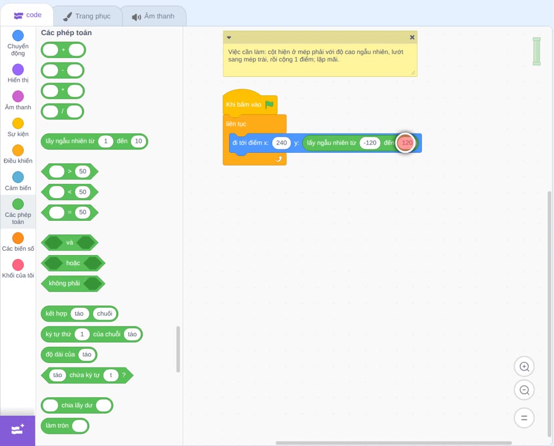
Task: Click the highlighted 120 value field
Action: [x=407, y=143]
